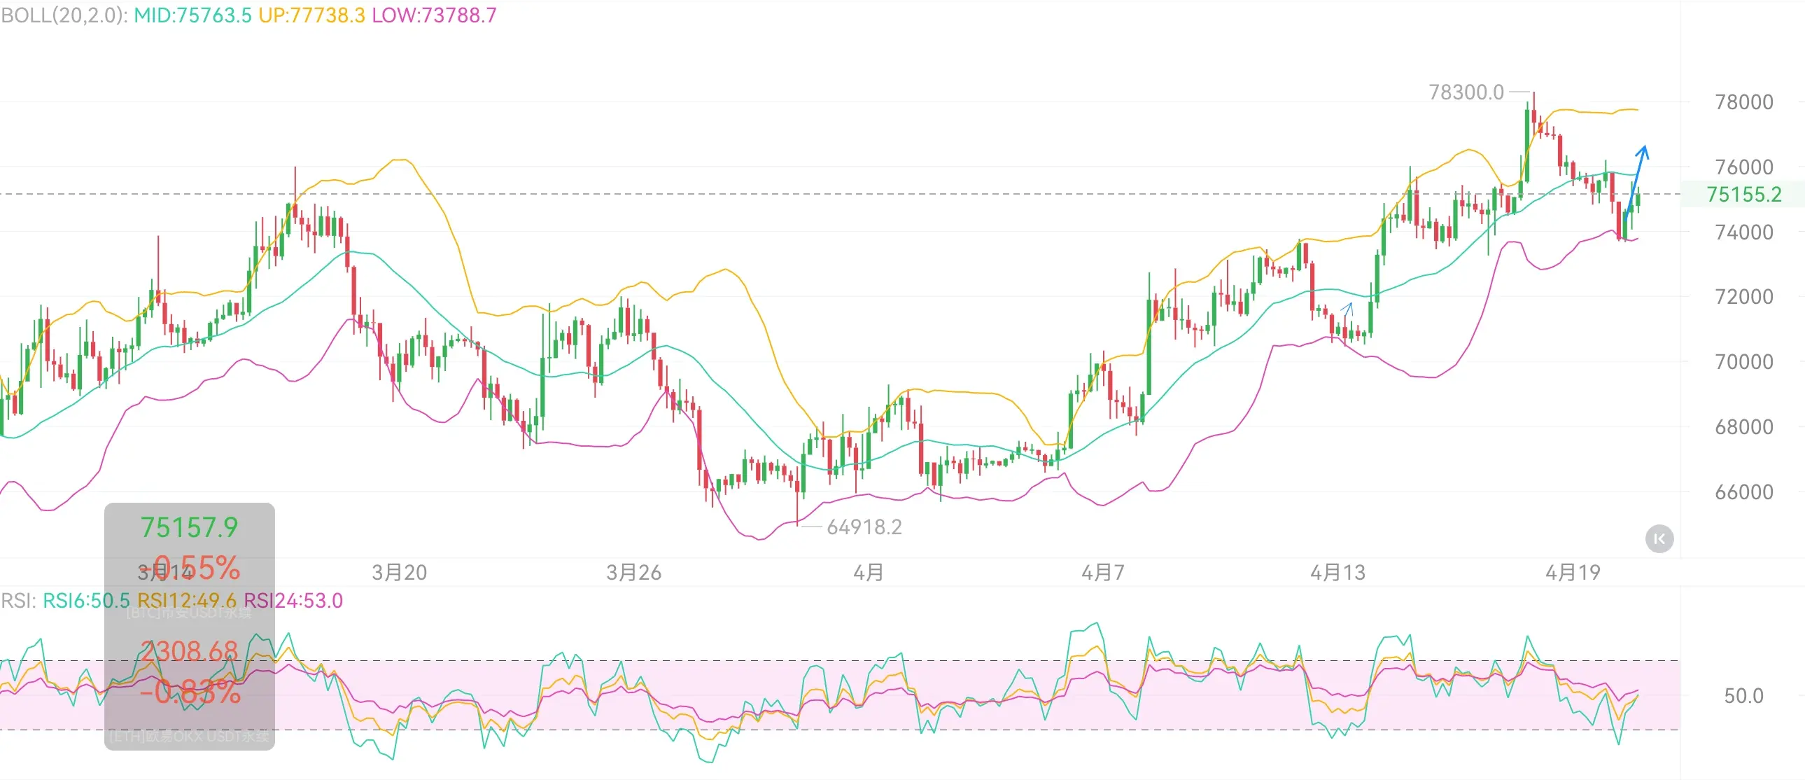
Task: Click the 3月26 date on time axis
Action: pyautogui.click(x=633, y=573)
